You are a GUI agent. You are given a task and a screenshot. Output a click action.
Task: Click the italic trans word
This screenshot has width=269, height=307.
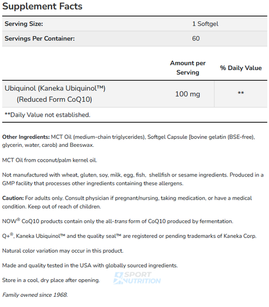(x=121, y=221)
